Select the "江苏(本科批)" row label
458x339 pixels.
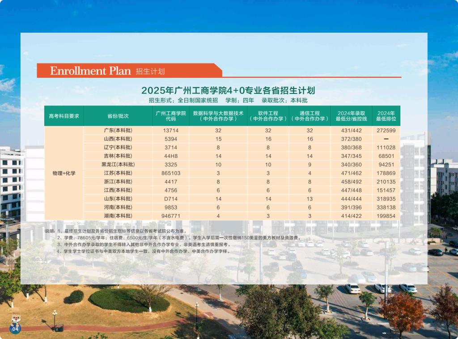(x=118, y=173)
